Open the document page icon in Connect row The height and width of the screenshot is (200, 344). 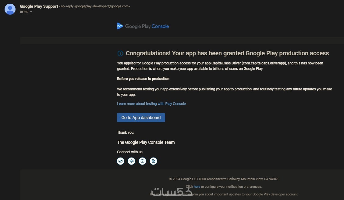click(153, 161)
